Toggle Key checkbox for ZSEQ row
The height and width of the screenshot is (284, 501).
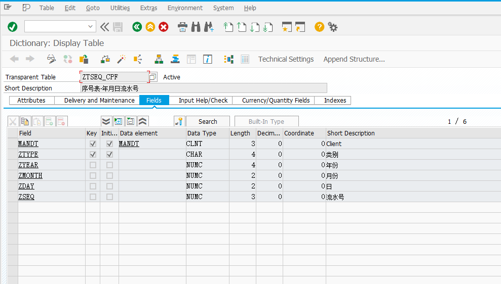click(x=93, y=197)
